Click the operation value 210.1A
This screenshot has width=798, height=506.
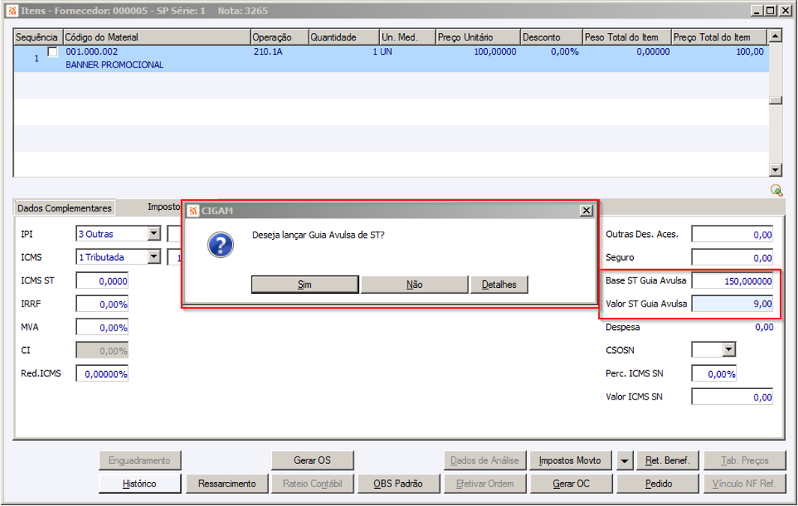pos(267,52)
